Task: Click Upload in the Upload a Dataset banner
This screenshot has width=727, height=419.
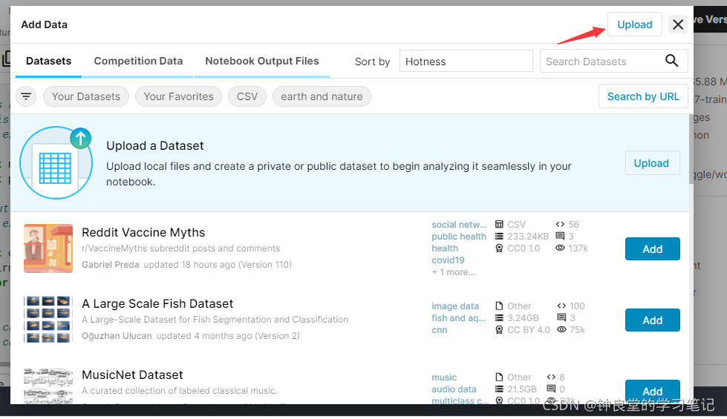Action: 651,163
